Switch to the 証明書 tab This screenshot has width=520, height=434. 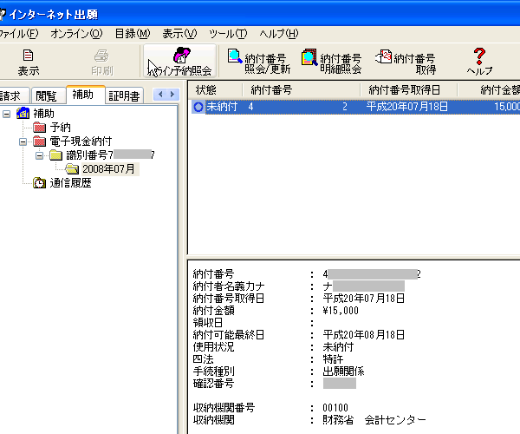pyautogui.click(x=124, y=96)
